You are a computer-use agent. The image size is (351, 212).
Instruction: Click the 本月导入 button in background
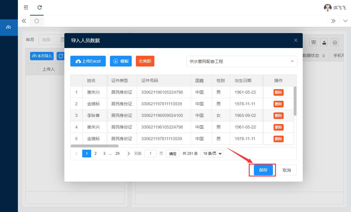pos(42,56)
